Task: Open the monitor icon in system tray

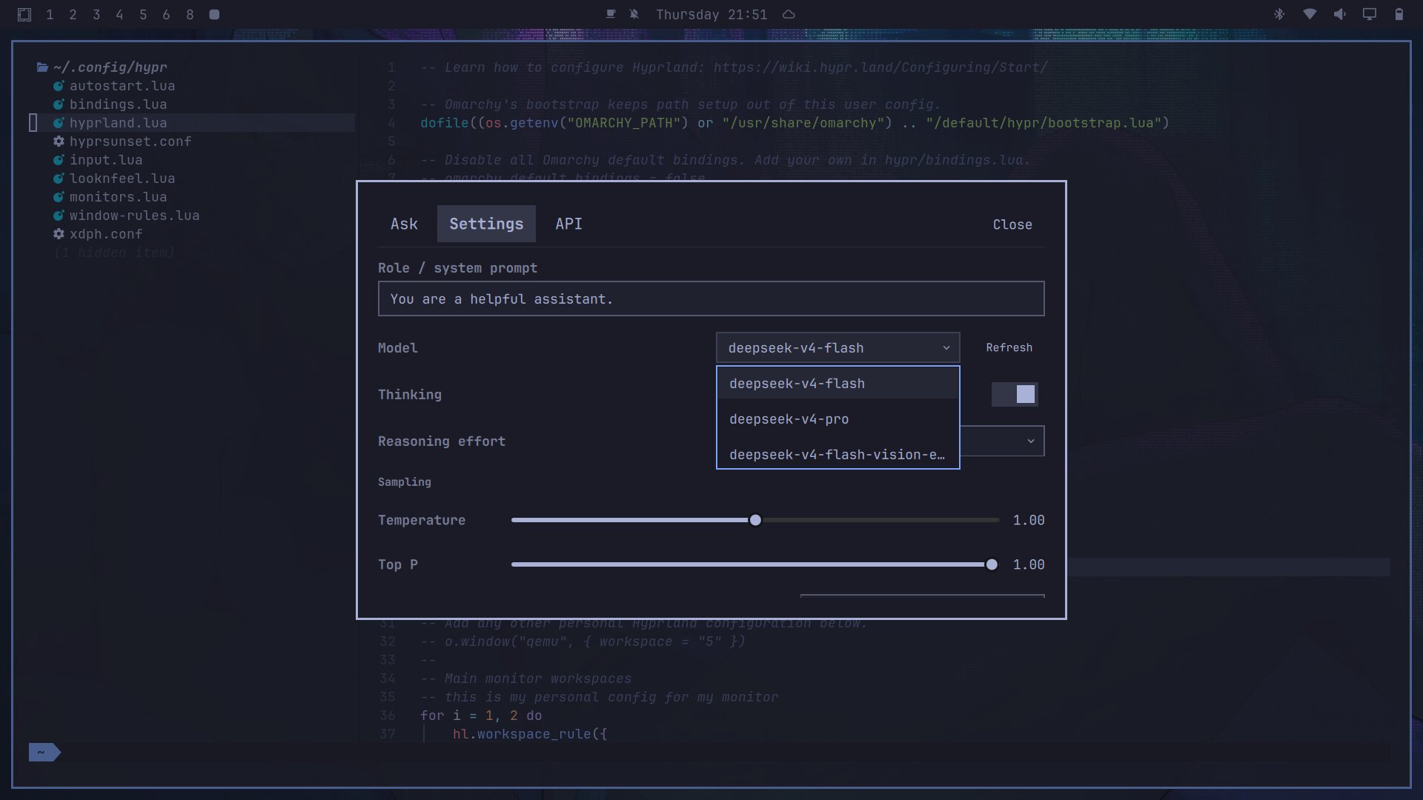Action: tap(1369, 14)
